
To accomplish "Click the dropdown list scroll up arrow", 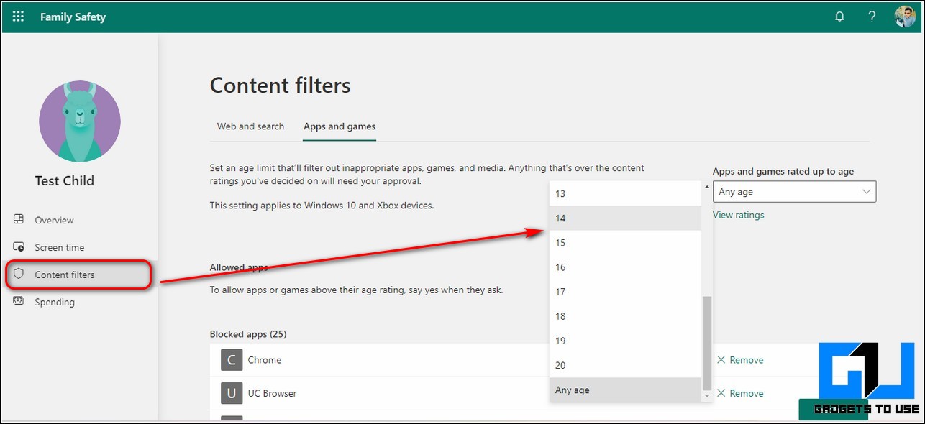I will (706, 186).
